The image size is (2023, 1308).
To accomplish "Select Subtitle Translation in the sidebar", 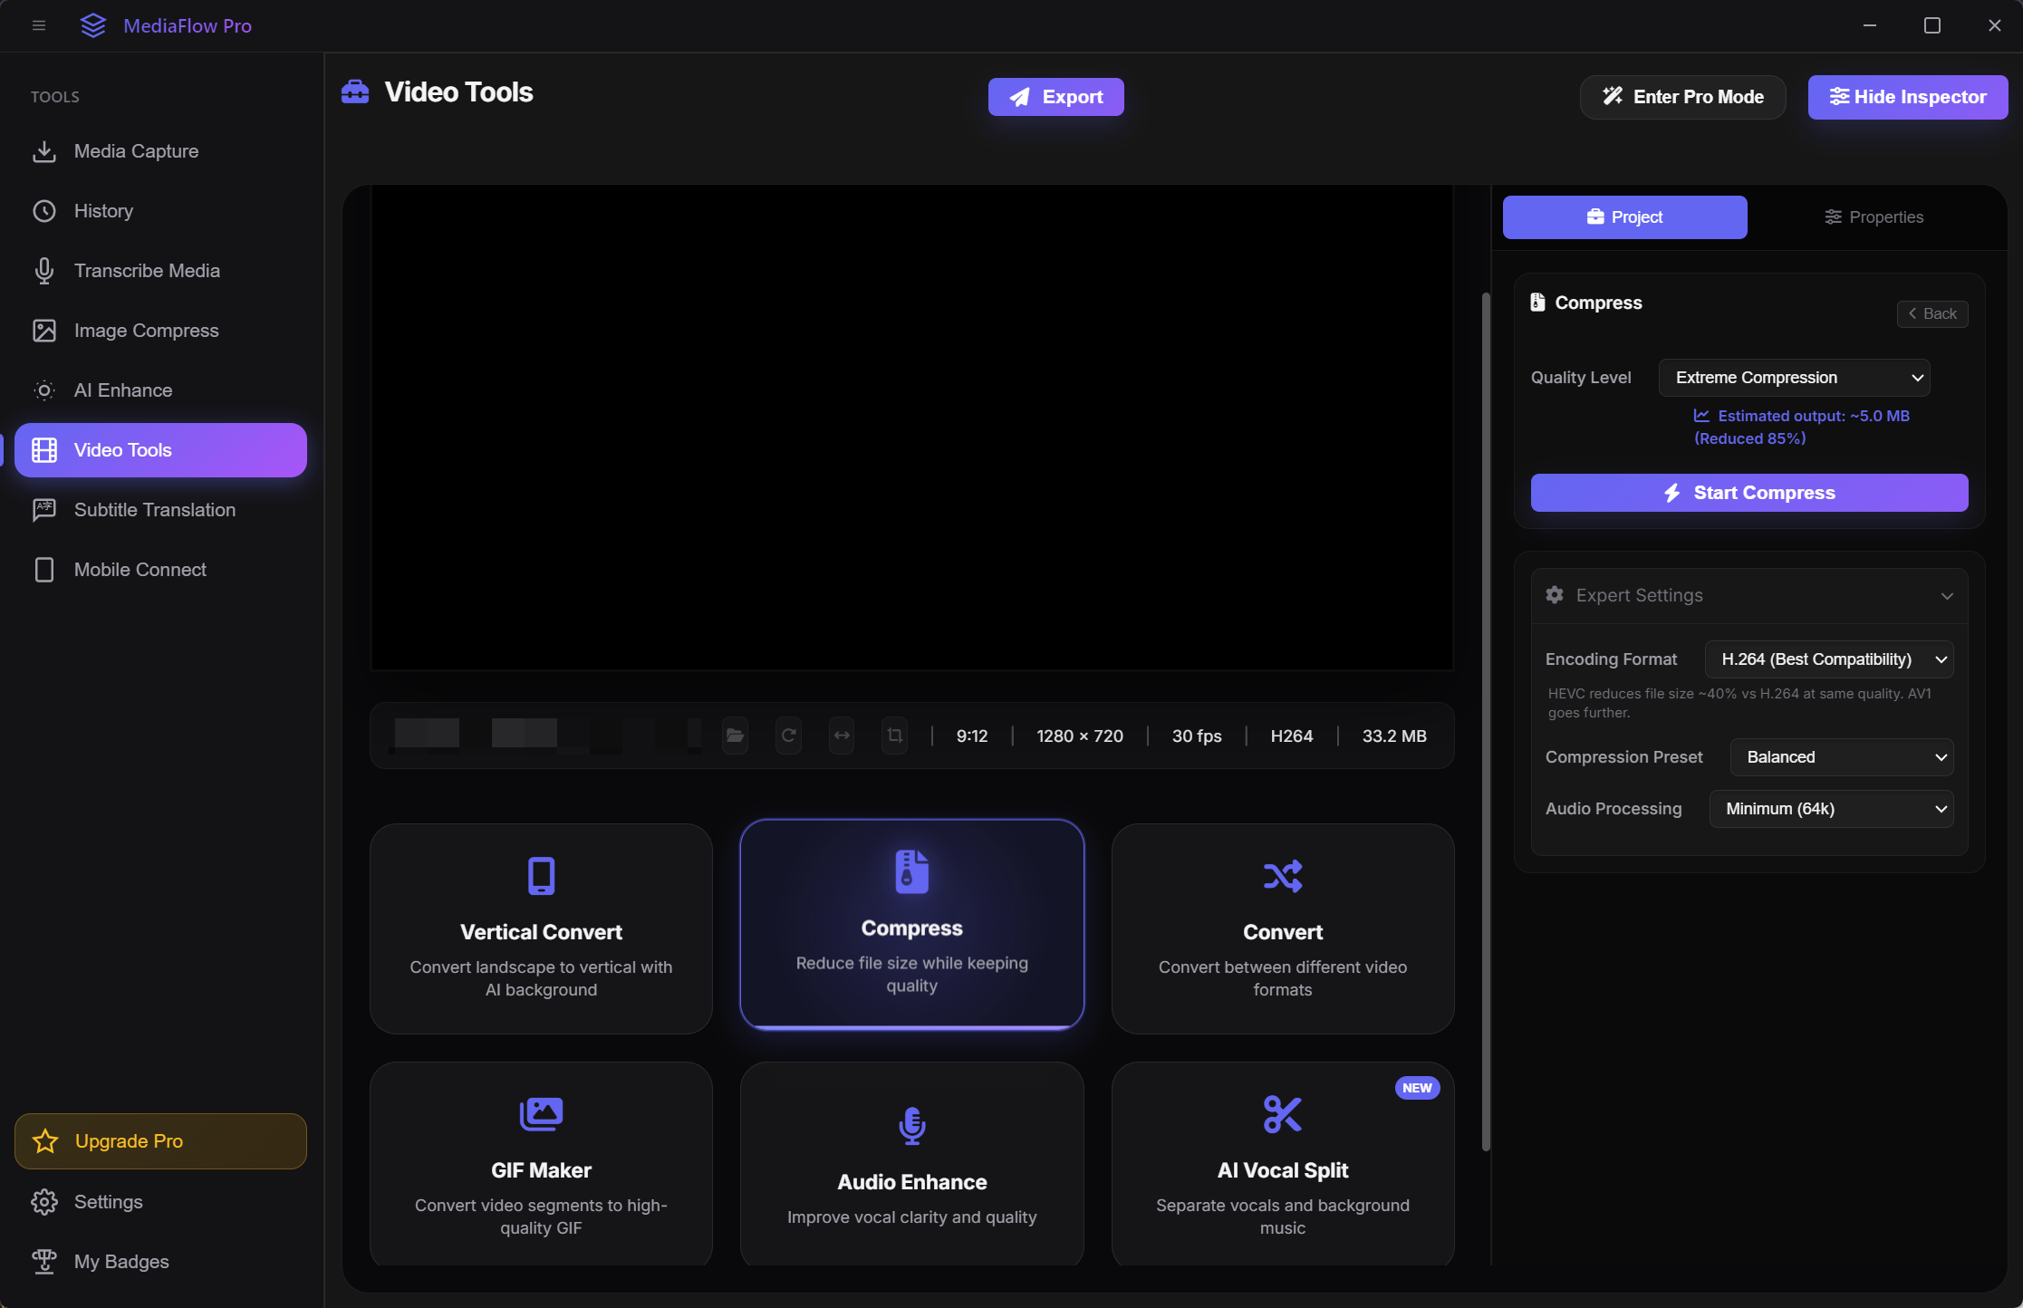I will click(154, 510).
